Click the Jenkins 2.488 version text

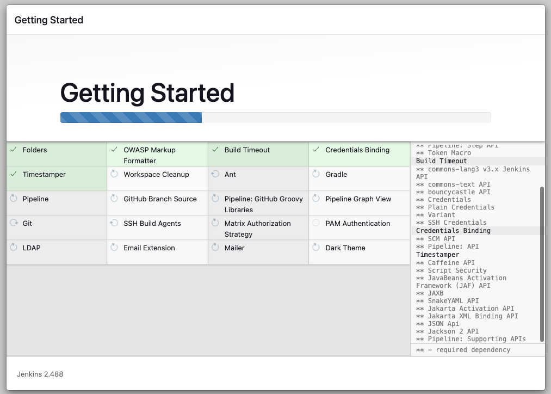[40, 374]
